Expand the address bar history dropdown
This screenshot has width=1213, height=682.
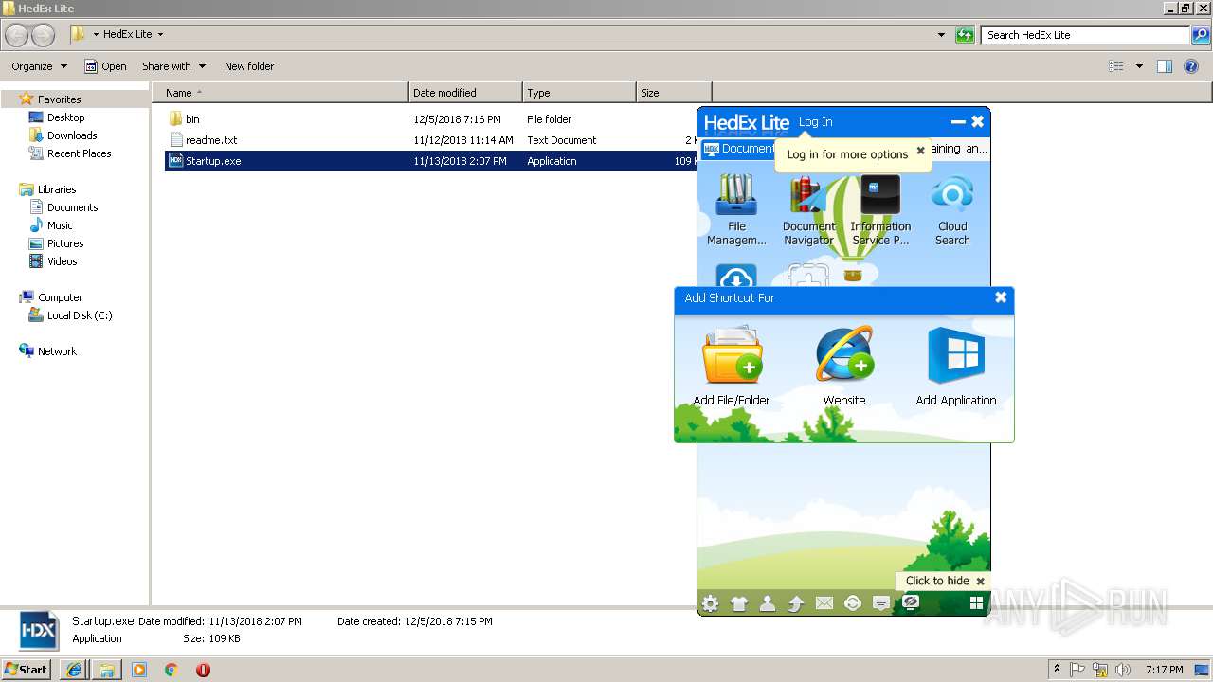click(941, 35)
